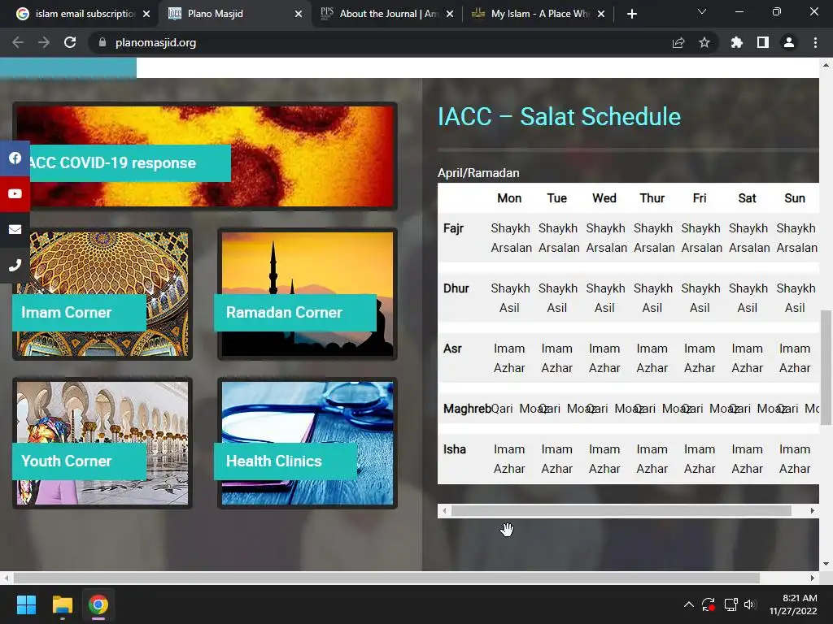Click the Fajr row label
The width and height of the screenshot is (833, 624).
tap(454, 228)
